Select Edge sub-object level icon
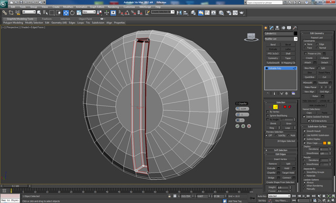 (275, 107)
